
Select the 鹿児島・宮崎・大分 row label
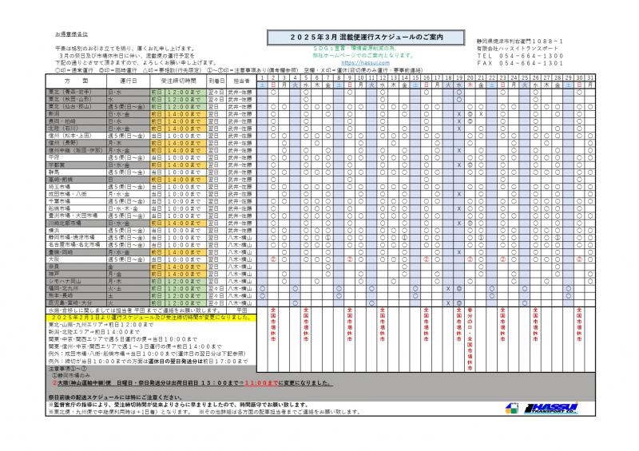(x=76, y=303)
